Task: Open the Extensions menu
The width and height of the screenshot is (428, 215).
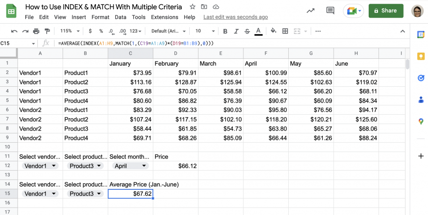Action: coord(164,17)
